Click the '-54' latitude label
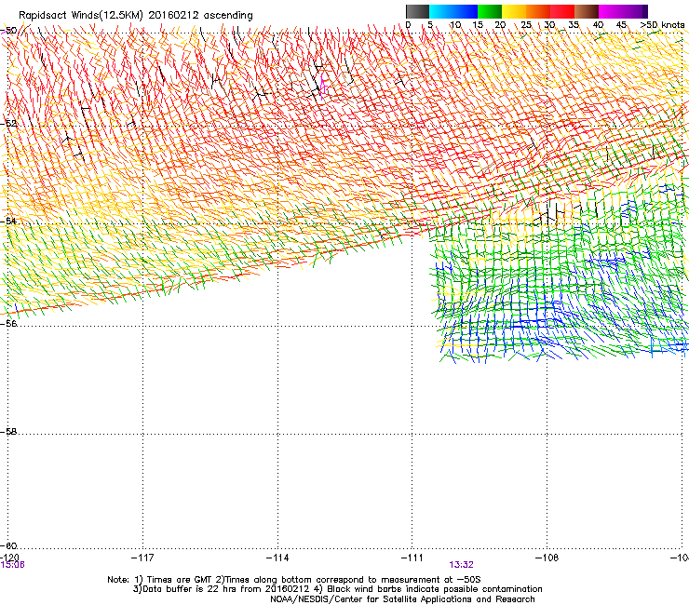 (8, 221)
